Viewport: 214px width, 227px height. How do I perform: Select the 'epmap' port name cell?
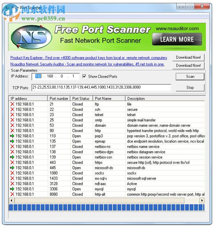(x=100, y=141)
